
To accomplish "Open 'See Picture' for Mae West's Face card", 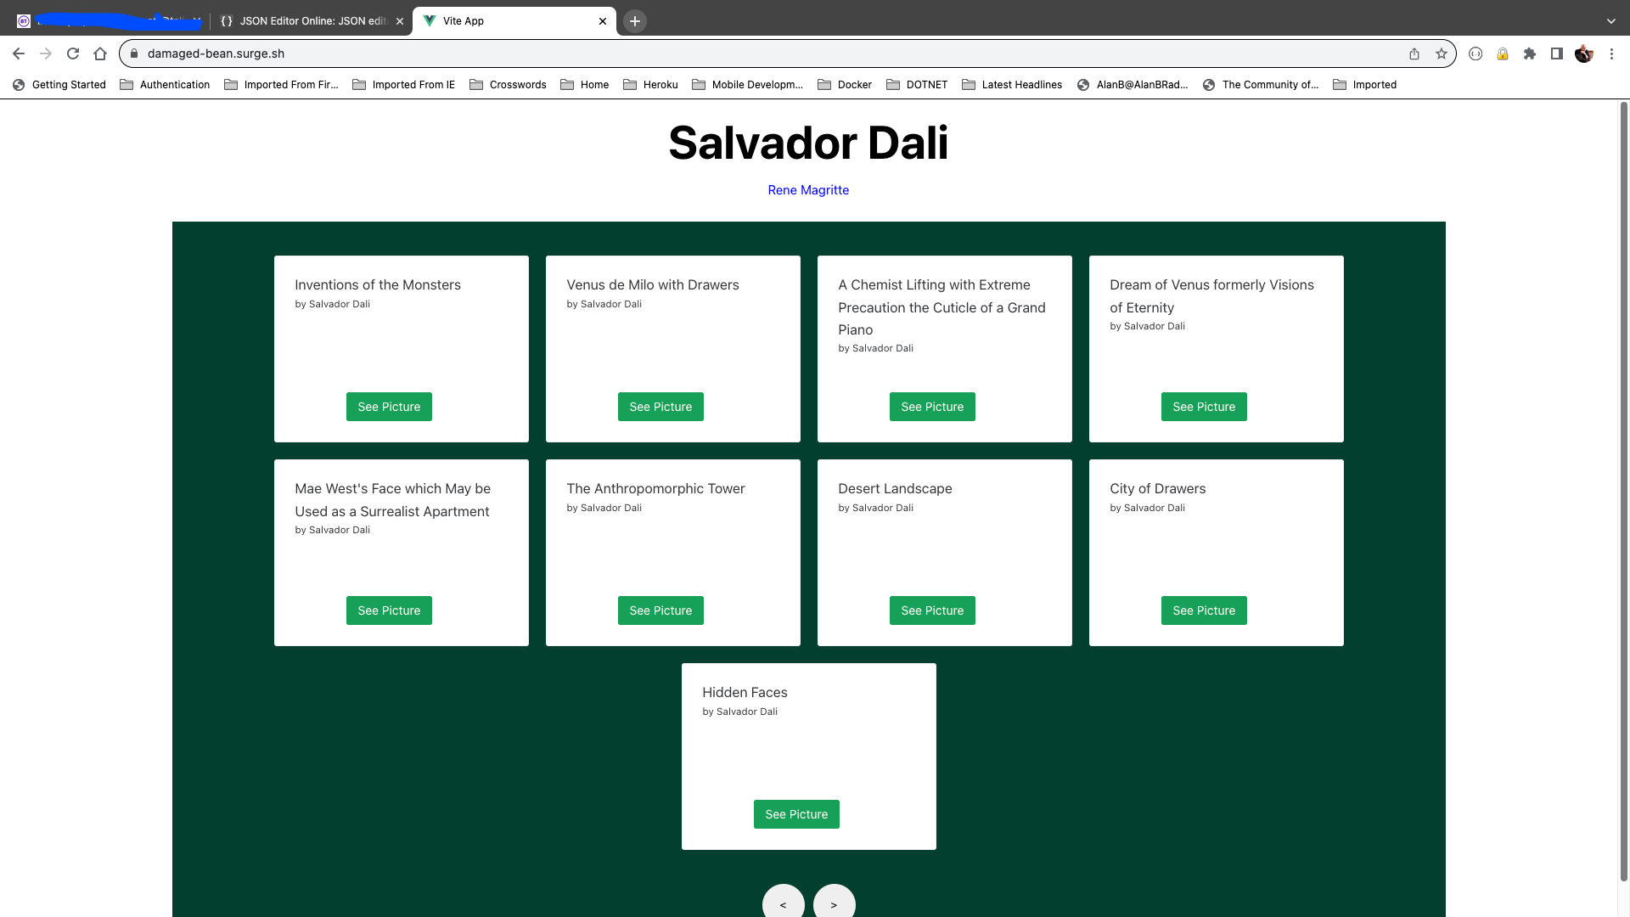I will click(389, 610).
